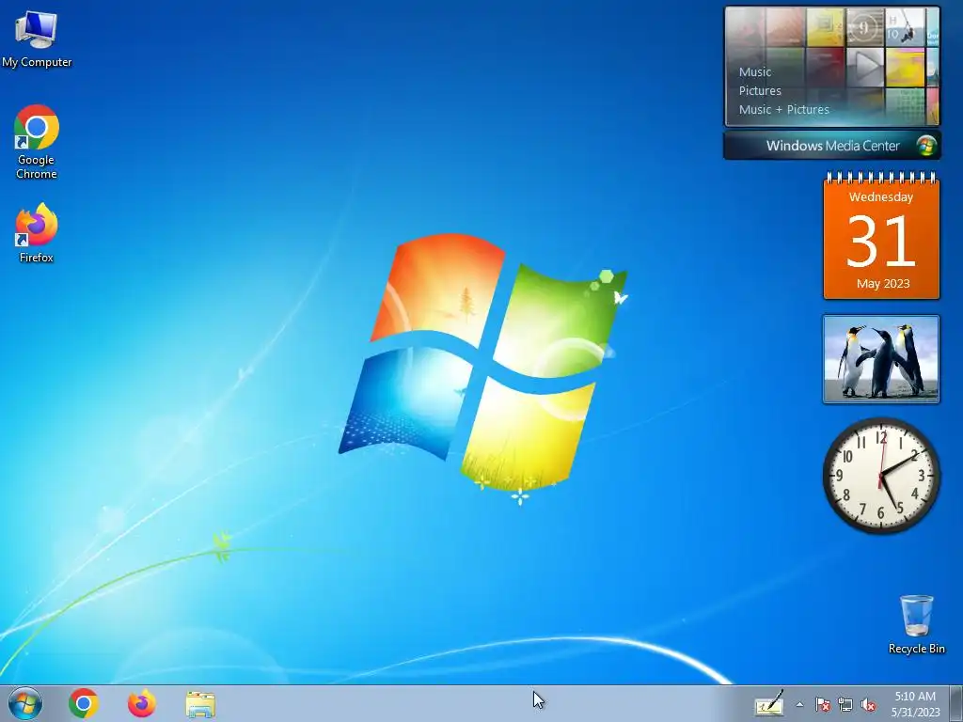
Task: Click the network status tray icon
Action: (x=845, y=704)
